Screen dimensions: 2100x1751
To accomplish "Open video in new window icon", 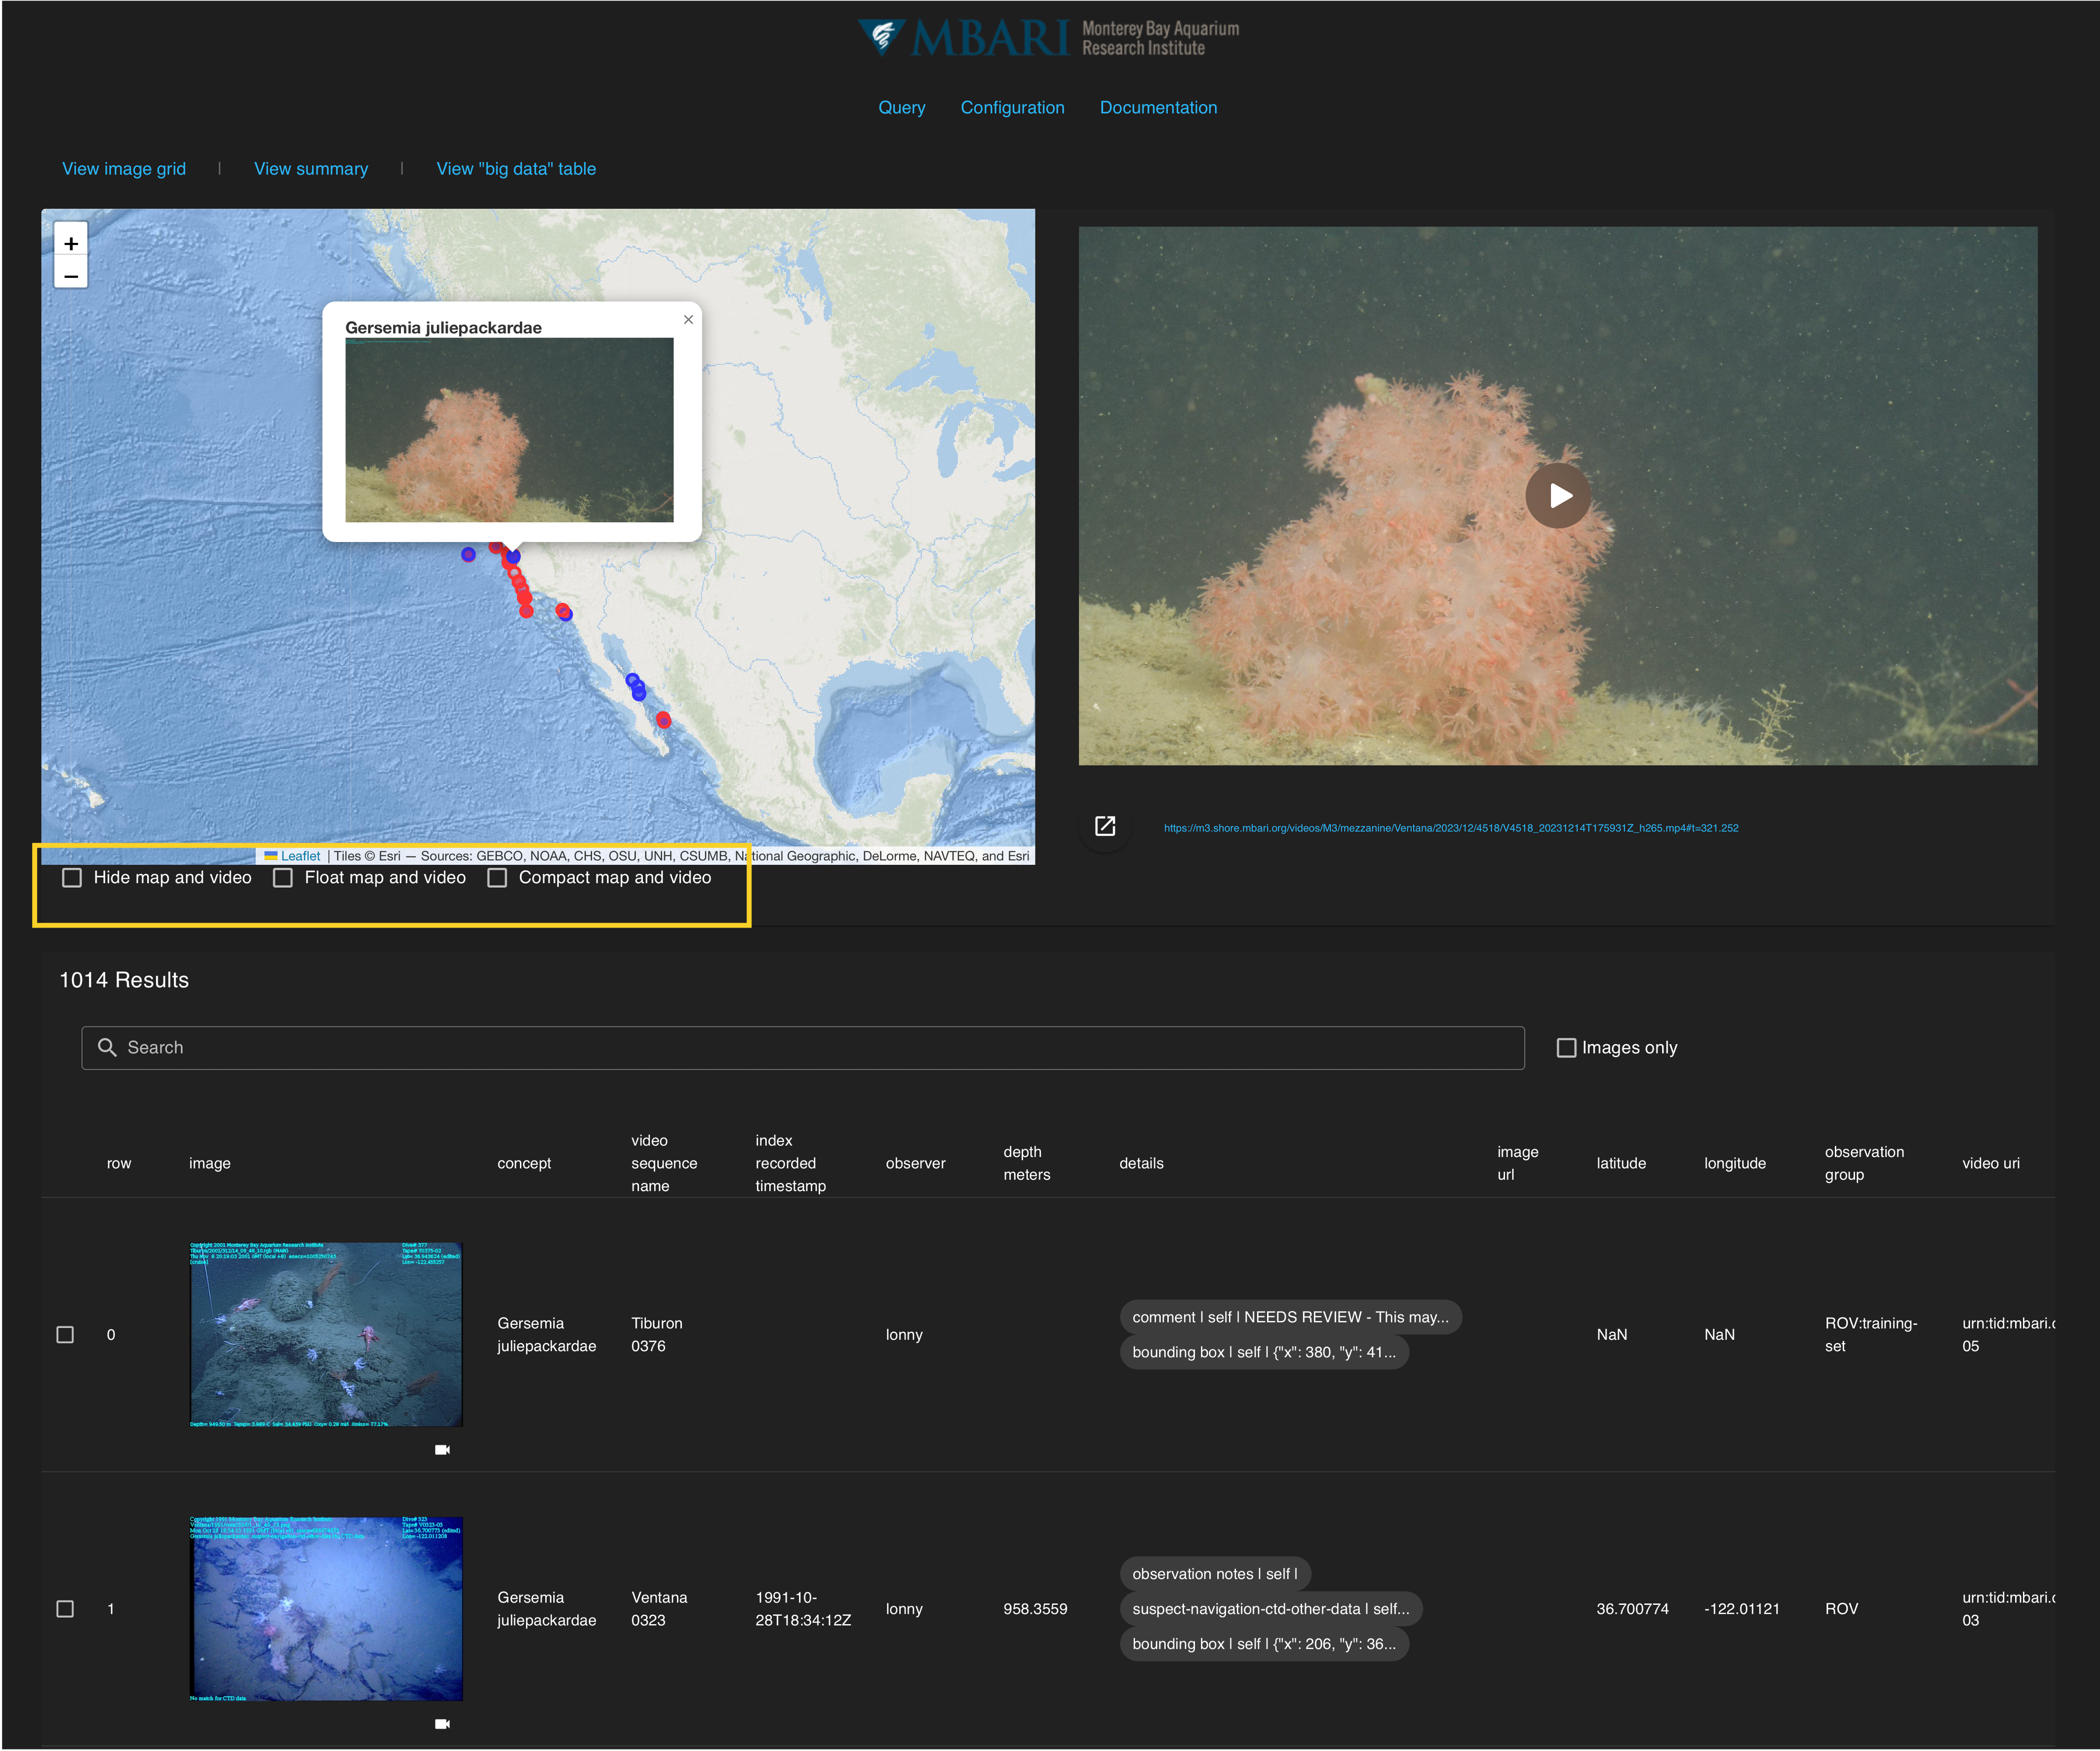I will (1105, 826).
